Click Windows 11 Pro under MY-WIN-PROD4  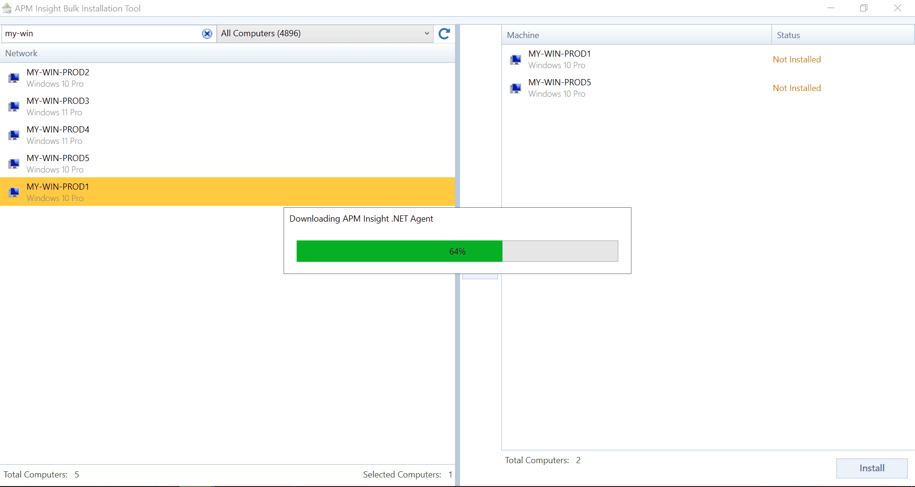(x=54, y=141)
